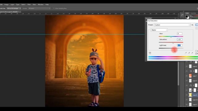Viewport: 198px width, 111px height.
Task: Open the Window menu
Action: coord(41,5)
